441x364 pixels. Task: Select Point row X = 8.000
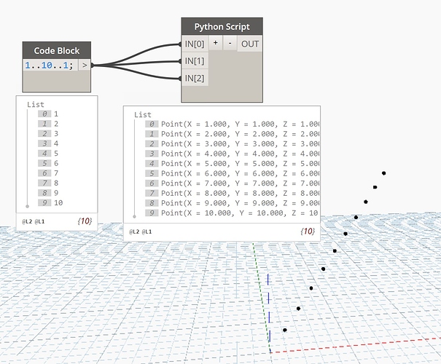tap(233, 193)
